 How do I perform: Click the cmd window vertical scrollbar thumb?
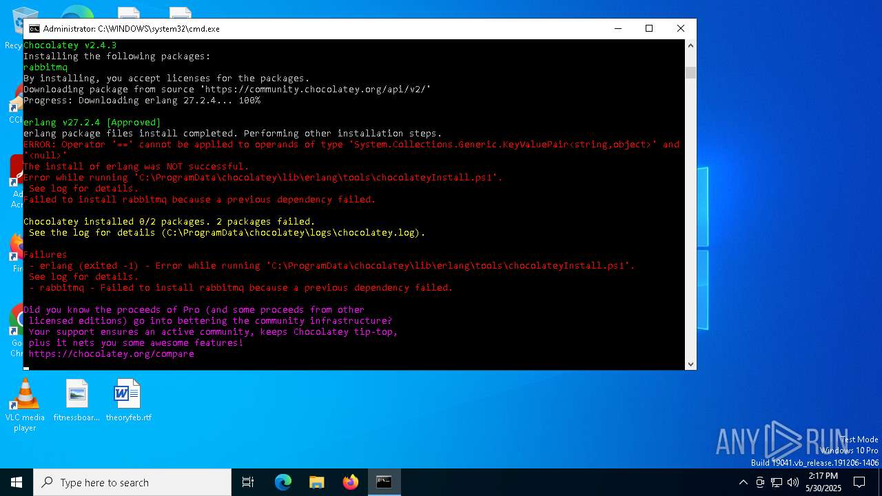690,73
